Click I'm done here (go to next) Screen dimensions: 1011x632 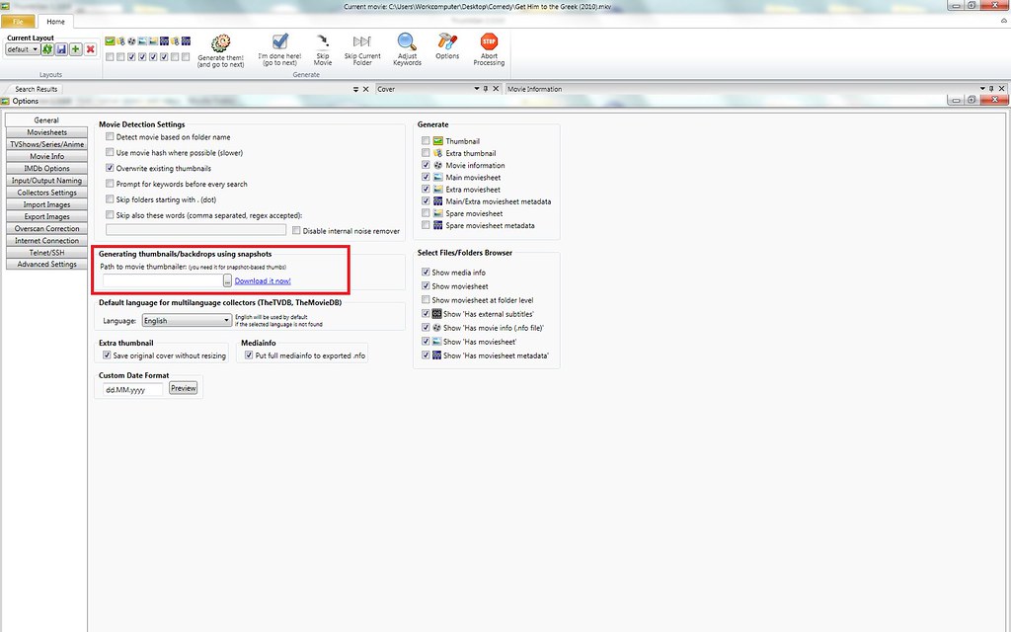(x=279, y=49)
